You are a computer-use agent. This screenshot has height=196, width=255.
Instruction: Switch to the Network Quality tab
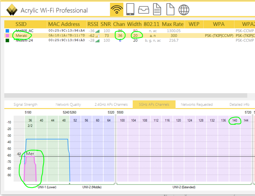coord(68,104)
